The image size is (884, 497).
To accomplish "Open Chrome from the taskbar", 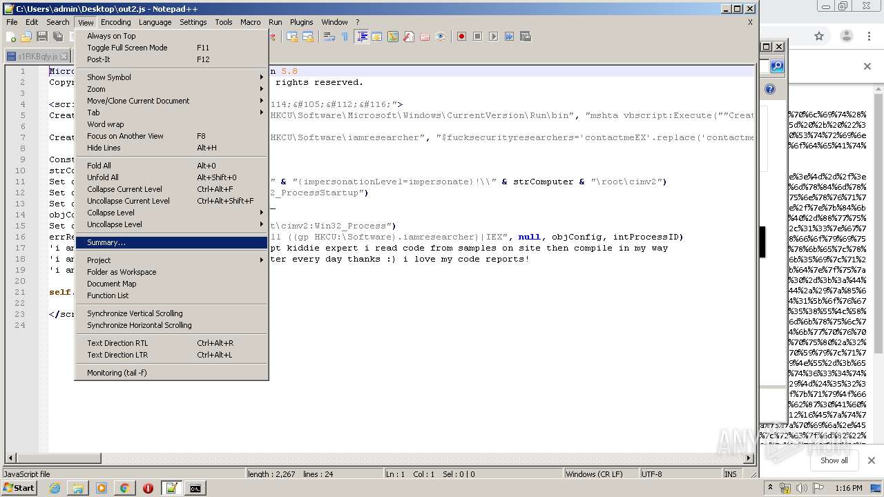I will click(x=124, y=488).
